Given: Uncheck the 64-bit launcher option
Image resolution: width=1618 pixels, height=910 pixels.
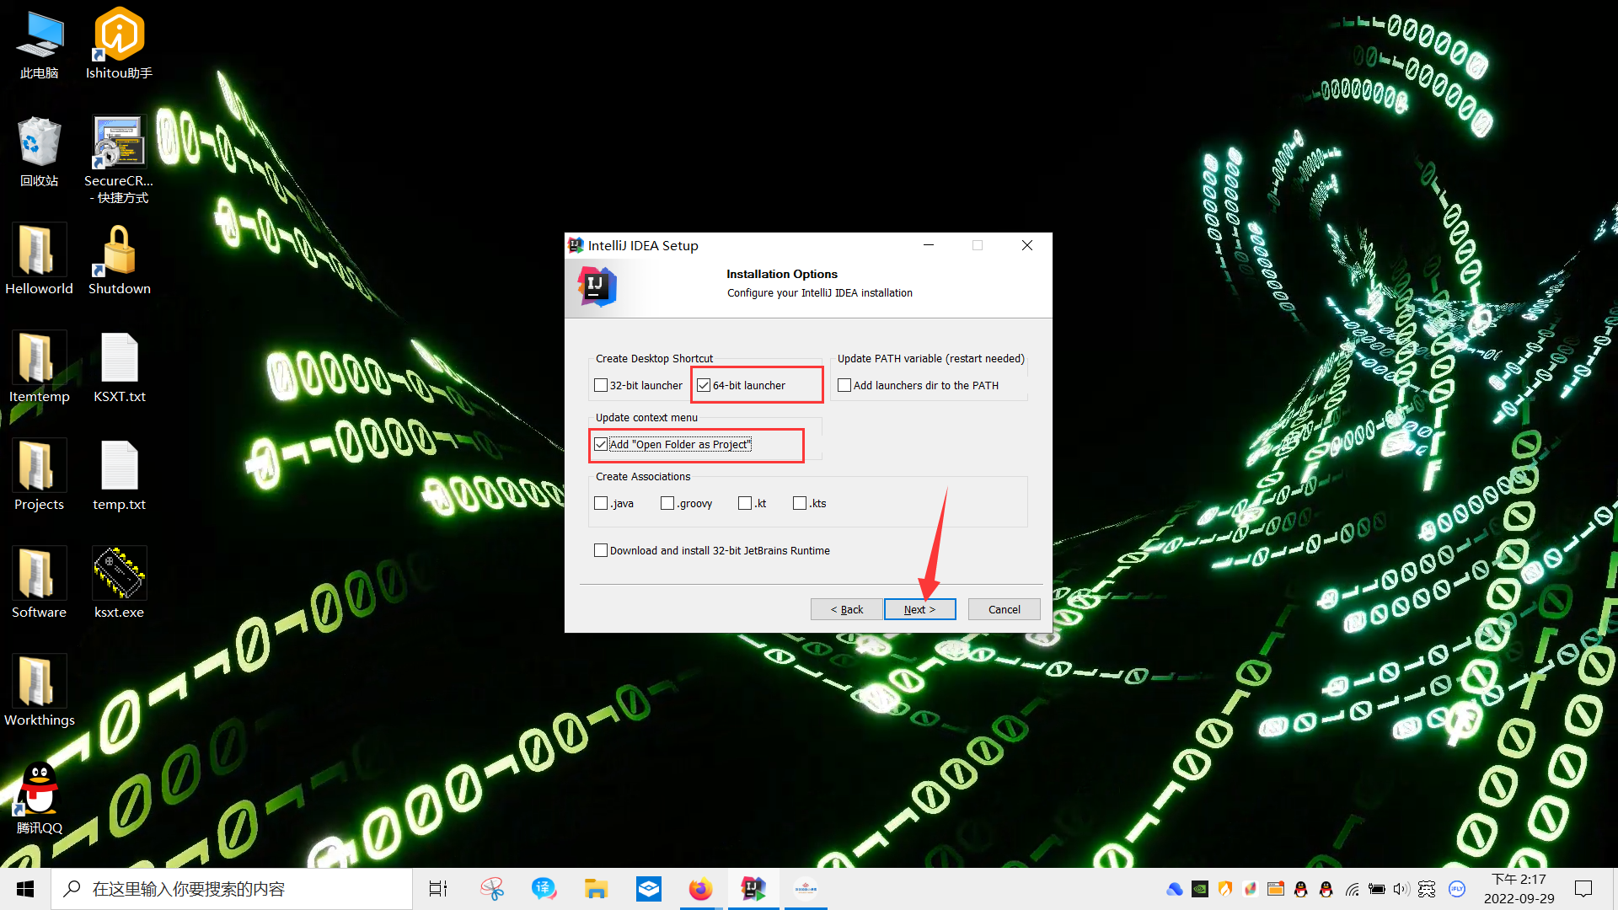Looking at the screenshot, I should click(705, 386).
